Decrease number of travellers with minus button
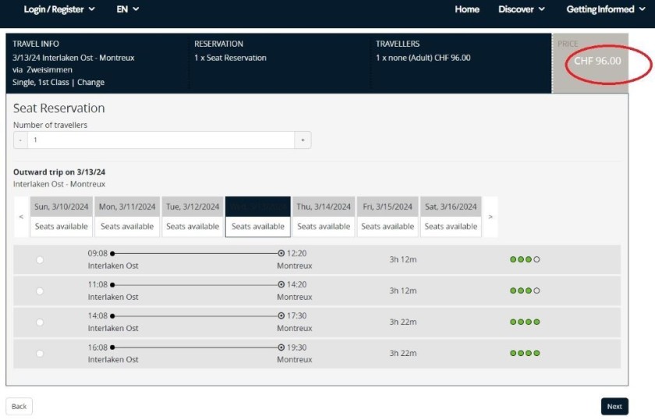This screenshot has height=420, width=655. click(x=20, y=139)
